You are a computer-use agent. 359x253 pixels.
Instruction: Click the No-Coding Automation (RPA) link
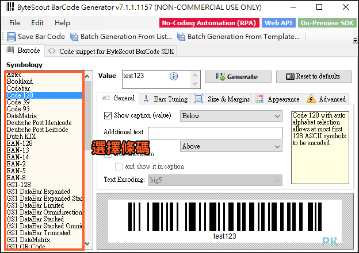[x=209, y=23]
